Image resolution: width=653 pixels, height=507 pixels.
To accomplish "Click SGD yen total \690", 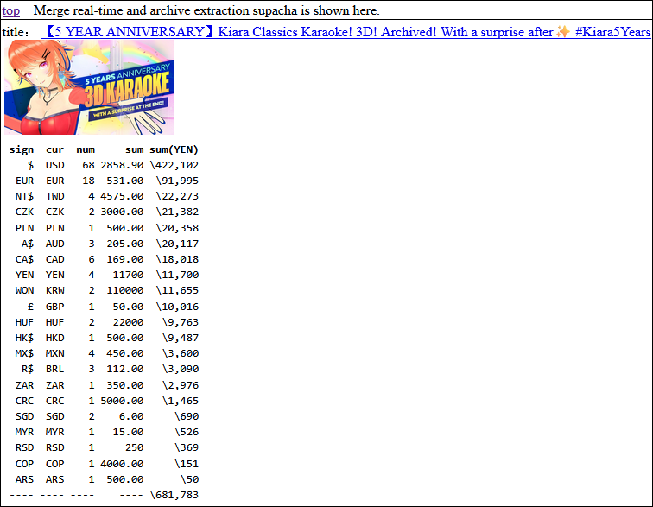I will 187,416.
